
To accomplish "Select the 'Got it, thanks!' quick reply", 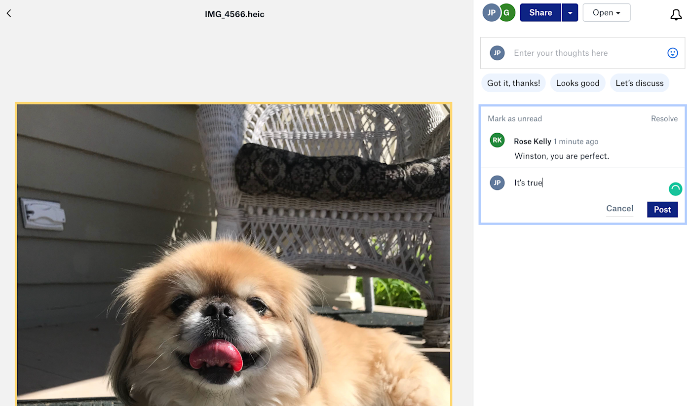I will pyautogui.click(x=513, y=83).
